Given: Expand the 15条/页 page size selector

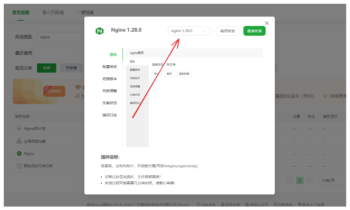Looking at the screenshot, I should [332, 180].
